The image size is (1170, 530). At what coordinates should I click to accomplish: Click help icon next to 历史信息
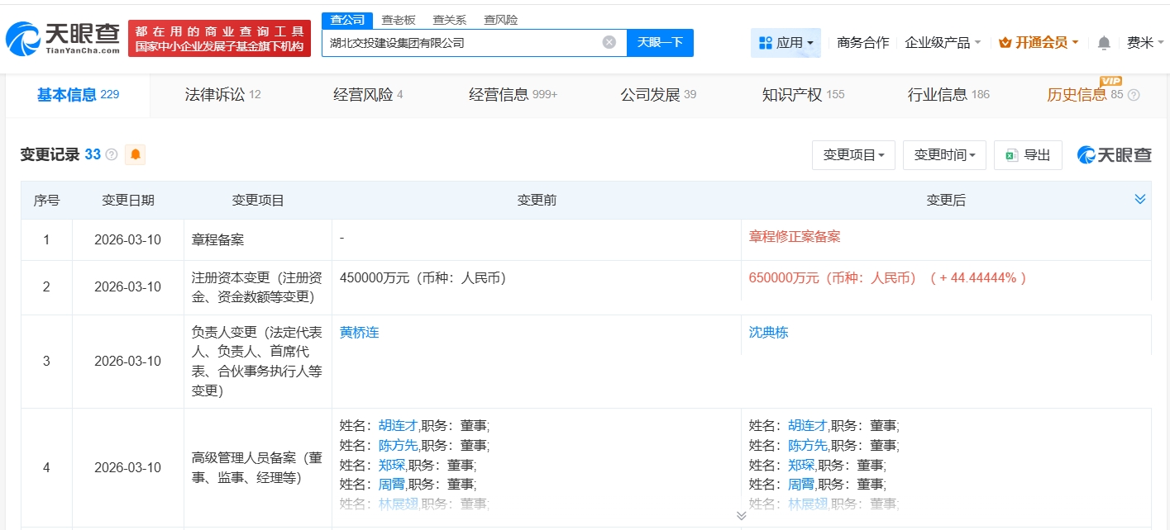tap(1134, 95)
